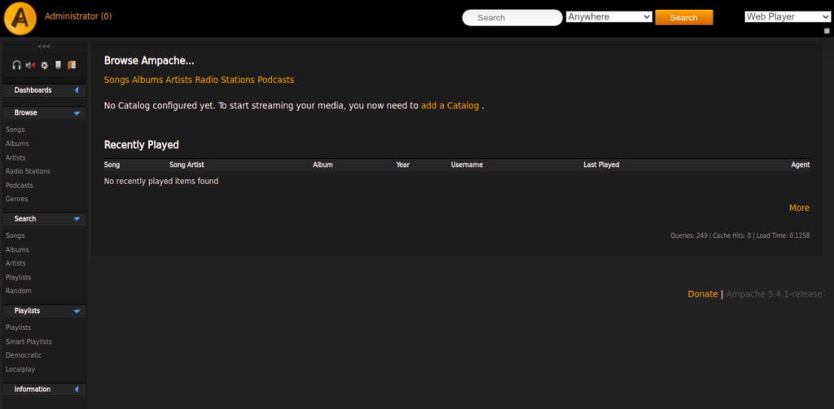
Task: Open Random in sidebar Search section
Action: coord(19,291)
